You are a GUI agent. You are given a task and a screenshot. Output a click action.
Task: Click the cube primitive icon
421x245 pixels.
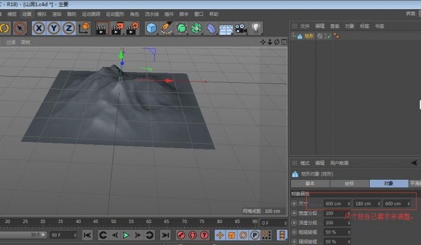[151, 28]
